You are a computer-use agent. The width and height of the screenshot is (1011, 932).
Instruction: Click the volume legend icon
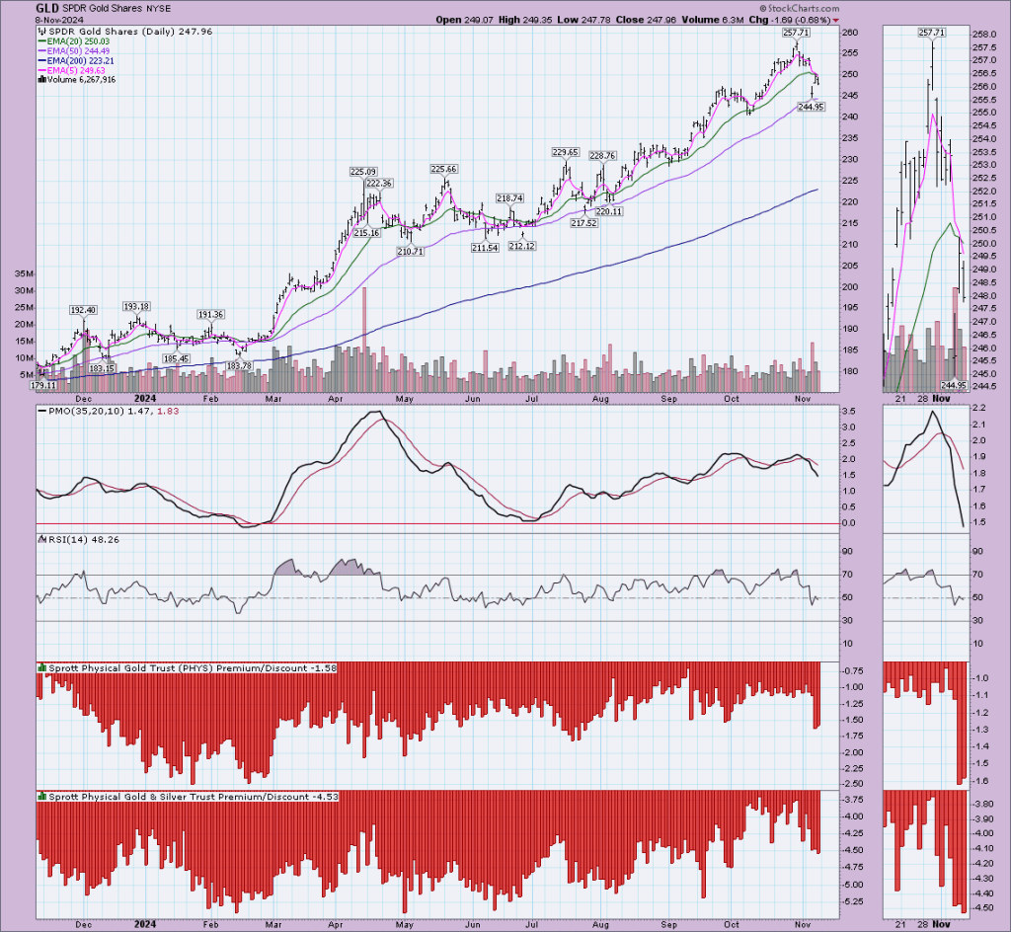(x=40, y=81)
